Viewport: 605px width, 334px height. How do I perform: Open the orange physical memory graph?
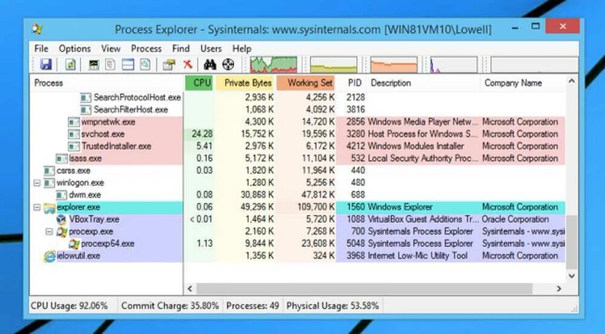click(x=394, y=65)
